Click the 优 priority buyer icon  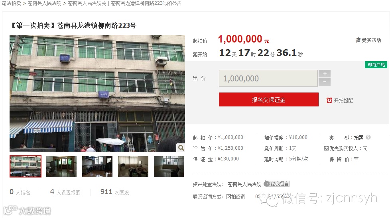pos(326,148)
